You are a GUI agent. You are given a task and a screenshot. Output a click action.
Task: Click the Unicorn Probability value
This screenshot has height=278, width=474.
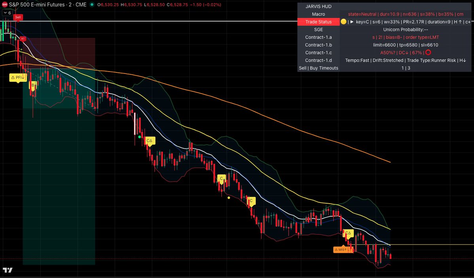tap(405, 30)
